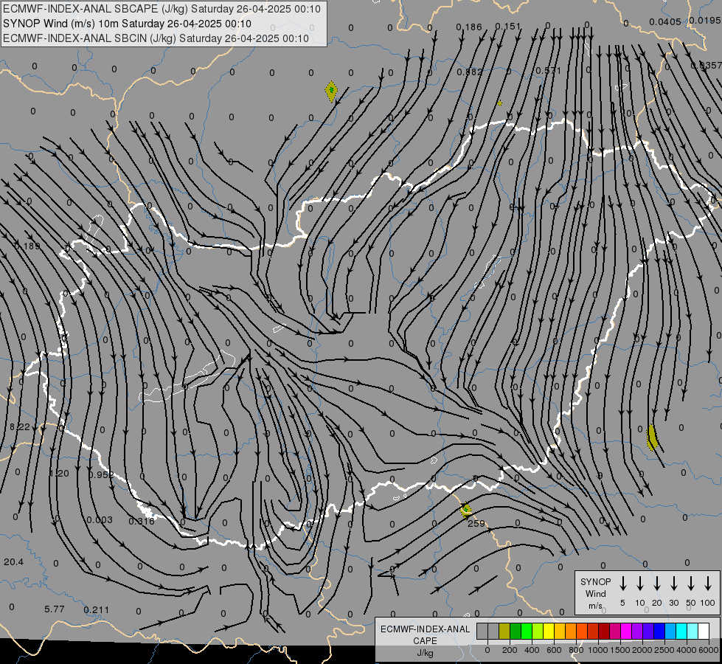Click the map value 259
The image size is (722, 664).
click(476, 524)
